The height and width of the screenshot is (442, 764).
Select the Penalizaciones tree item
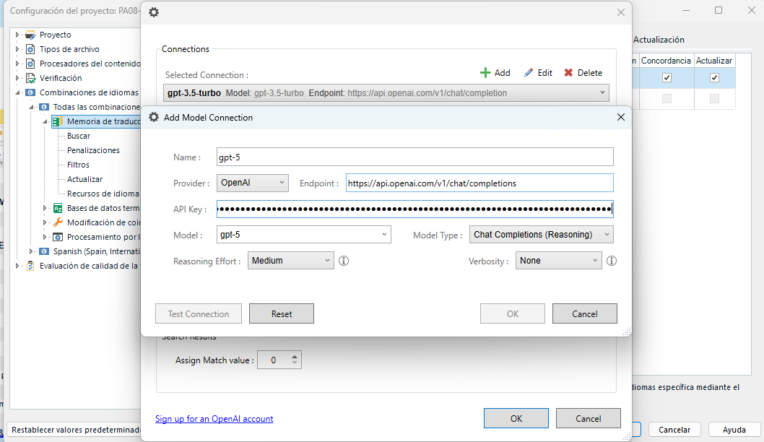pos(93,150)
